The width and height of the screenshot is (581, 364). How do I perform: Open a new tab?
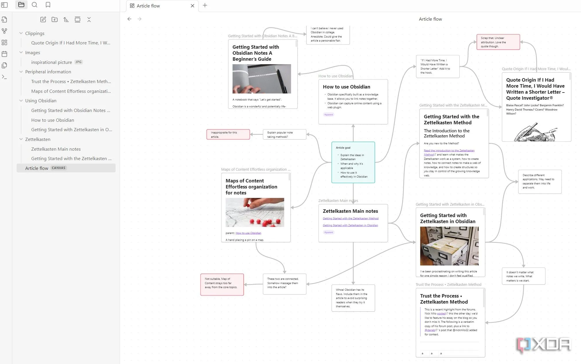[x=205, y=5]
